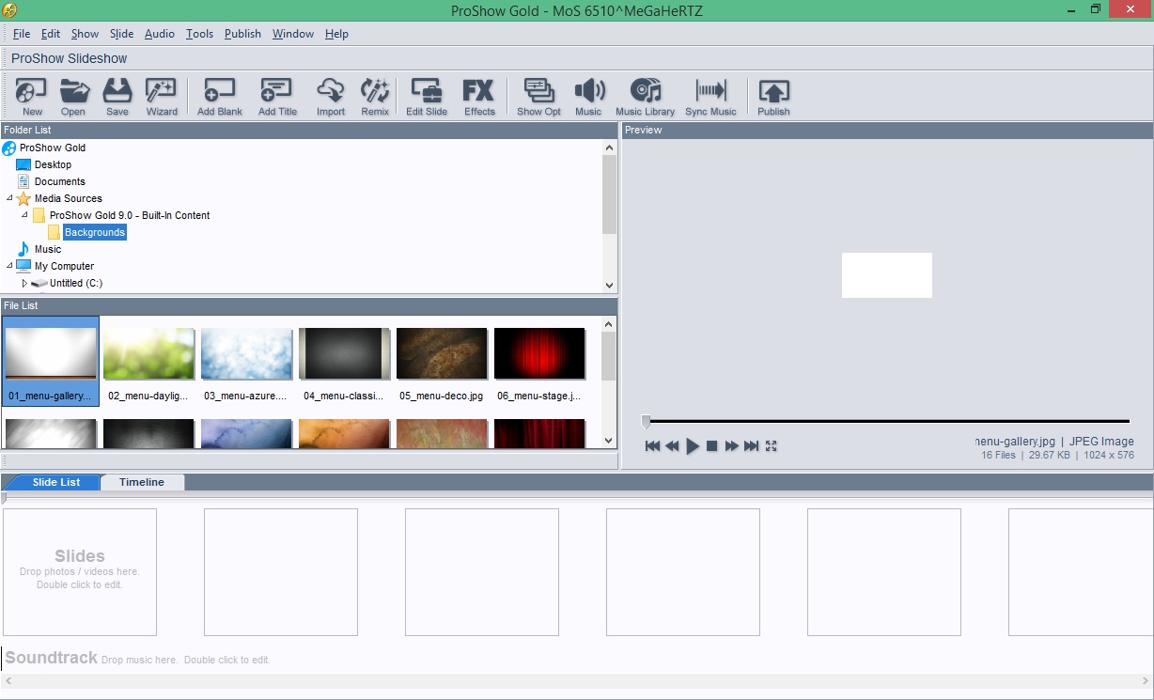Open the Tools menu
Viewport: 1154px width, 700px height.
tap(199, 34)
